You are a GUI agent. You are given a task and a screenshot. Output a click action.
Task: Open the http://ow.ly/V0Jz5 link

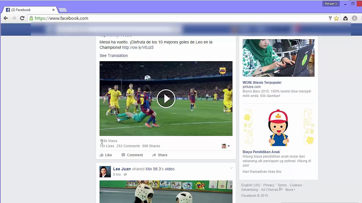click(138, 47)
